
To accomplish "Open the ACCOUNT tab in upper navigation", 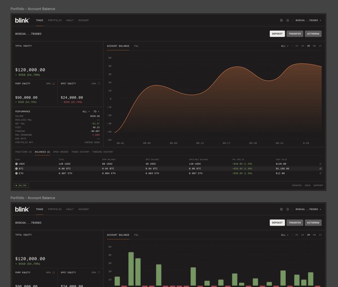I will (x=84, y=20).
